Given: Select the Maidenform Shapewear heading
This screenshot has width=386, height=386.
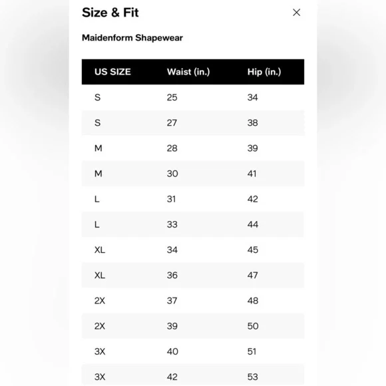Looking at the screenshot, I should (132, 38).
